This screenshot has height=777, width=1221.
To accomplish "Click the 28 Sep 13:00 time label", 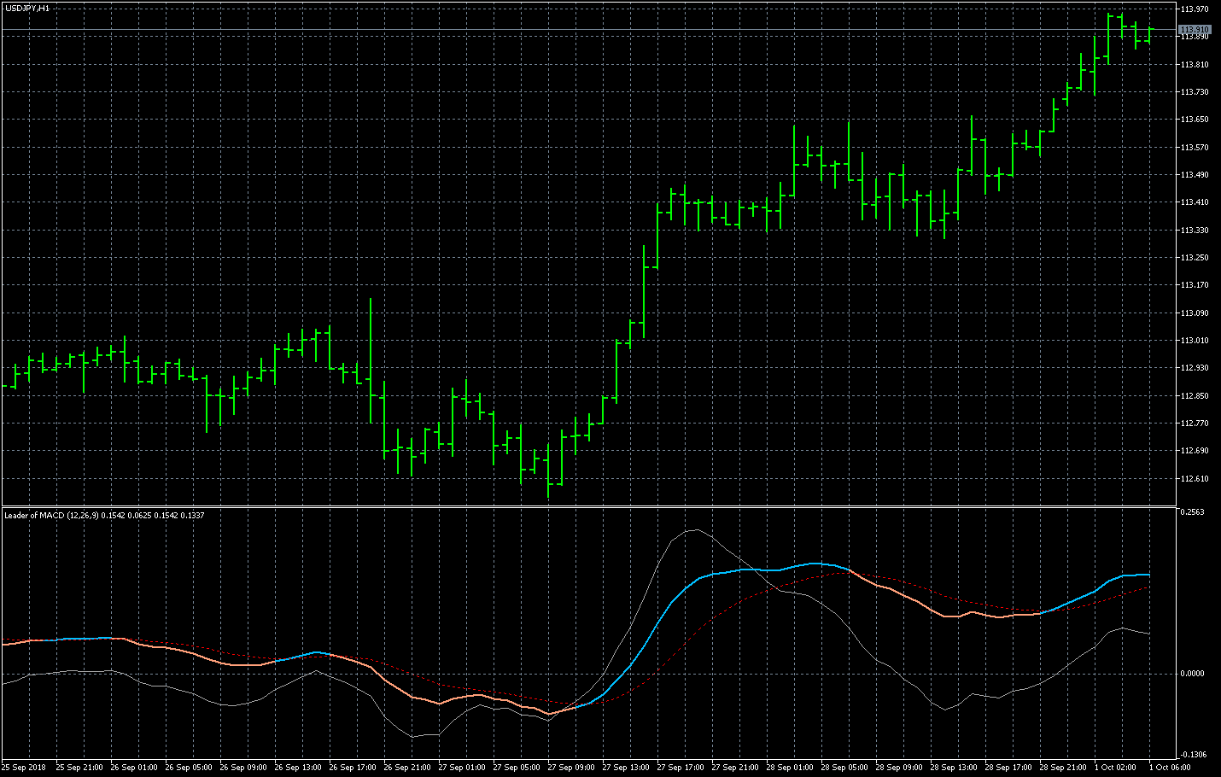I will pyautogui.click(x=953, y=768).
